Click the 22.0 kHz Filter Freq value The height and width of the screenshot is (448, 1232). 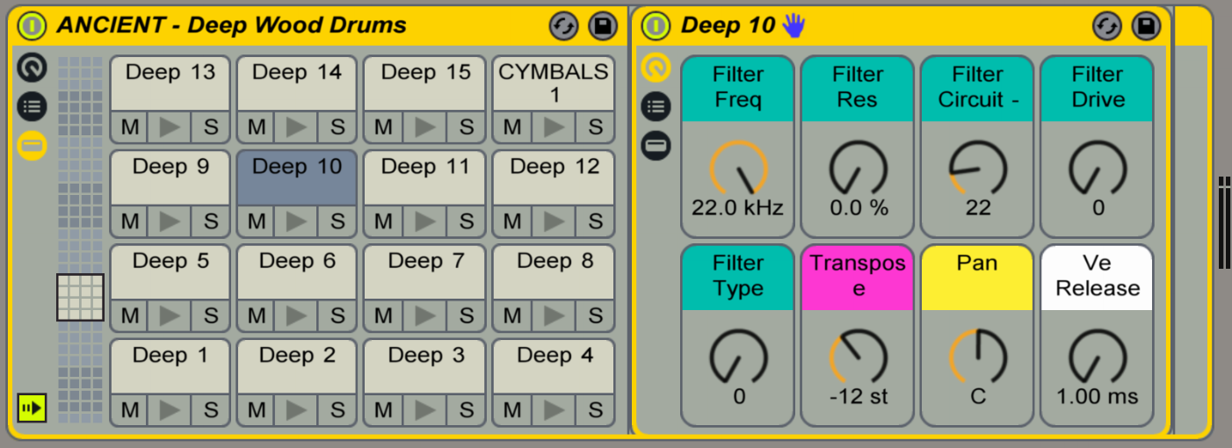738,208
